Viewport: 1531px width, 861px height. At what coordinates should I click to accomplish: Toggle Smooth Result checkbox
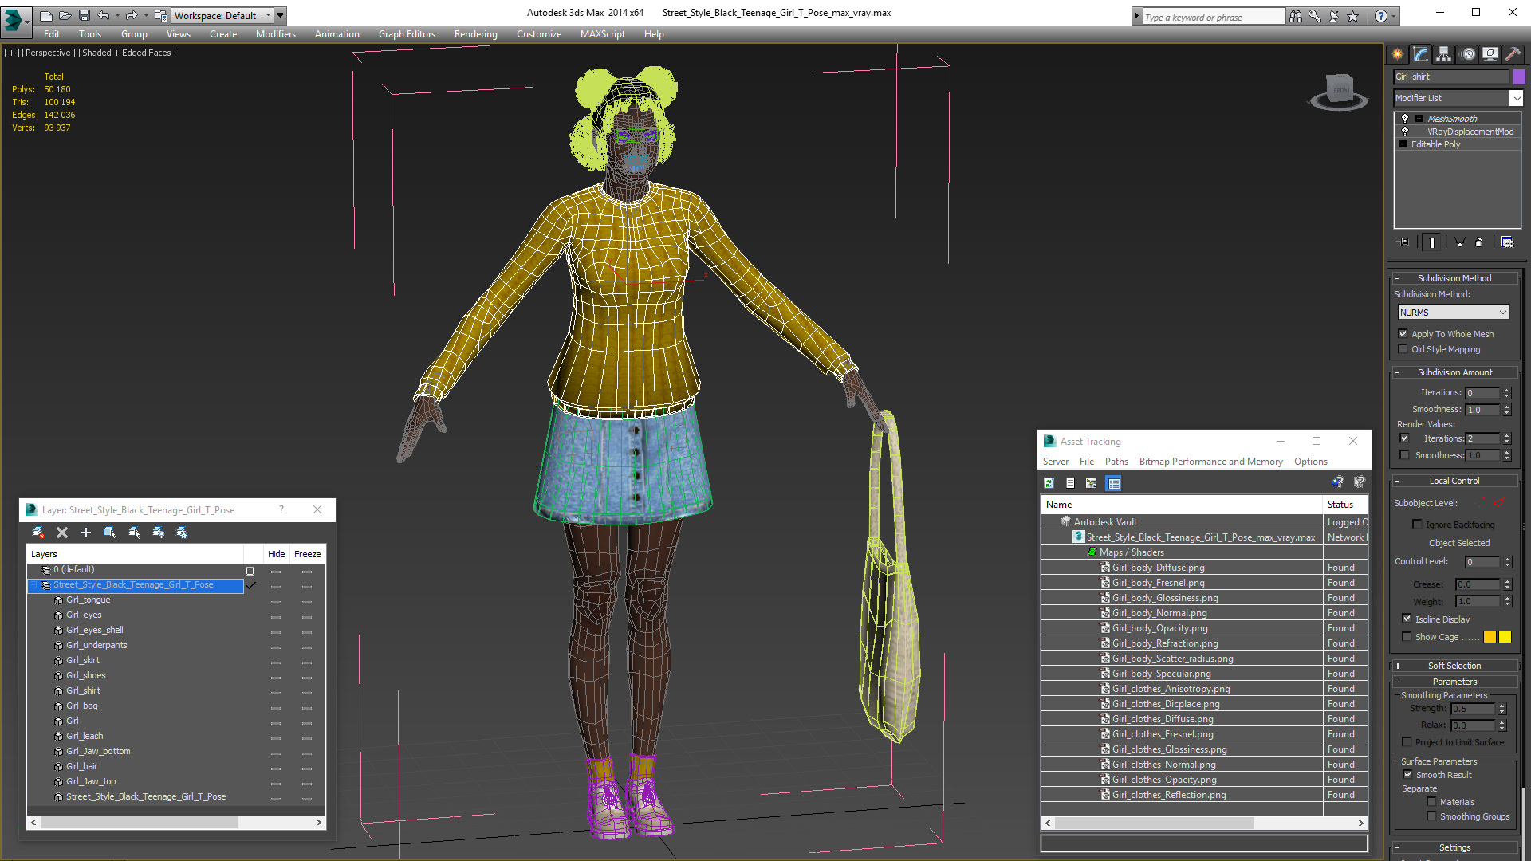click(x=1407, y=775)
